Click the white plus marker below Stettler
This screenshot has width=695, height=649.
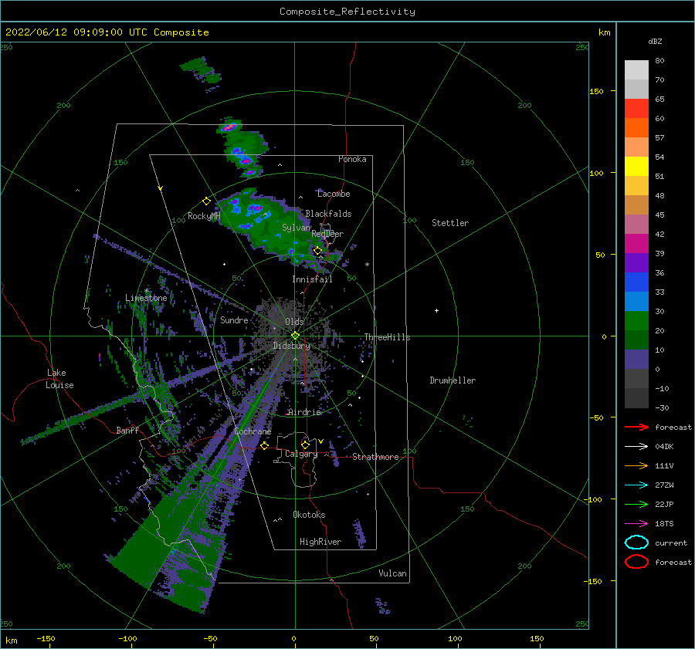click(x=436, y=310)
